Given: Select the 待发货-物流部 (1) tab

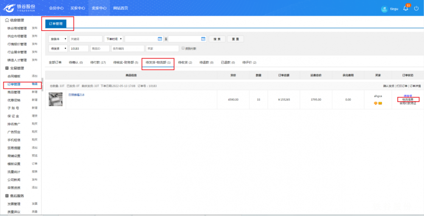Looking at the screenshot, I should click(x=158, y=62).
